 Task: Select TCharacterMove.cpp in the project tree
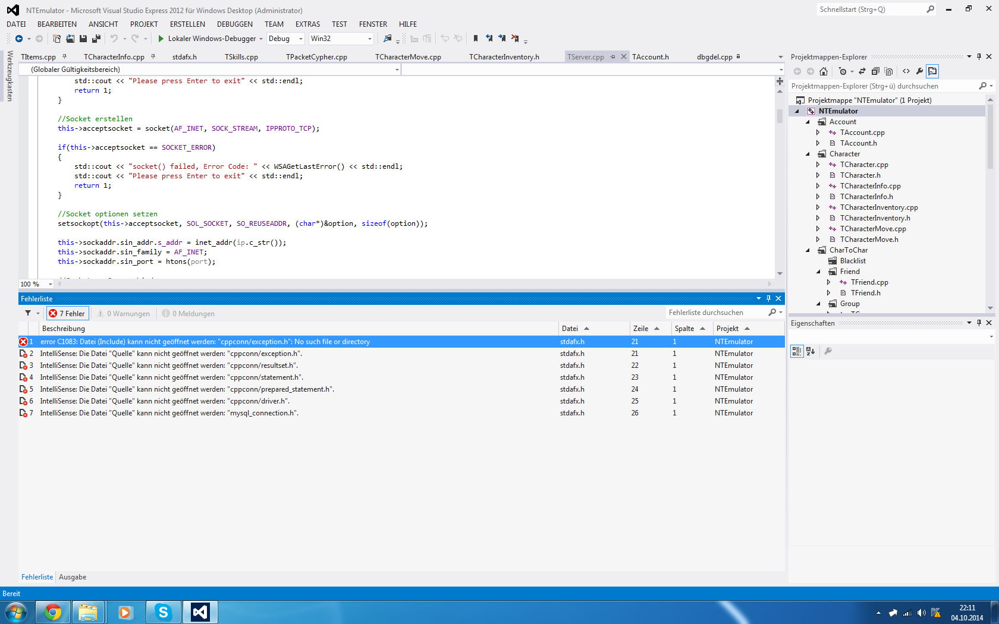[x=873, y=229]
